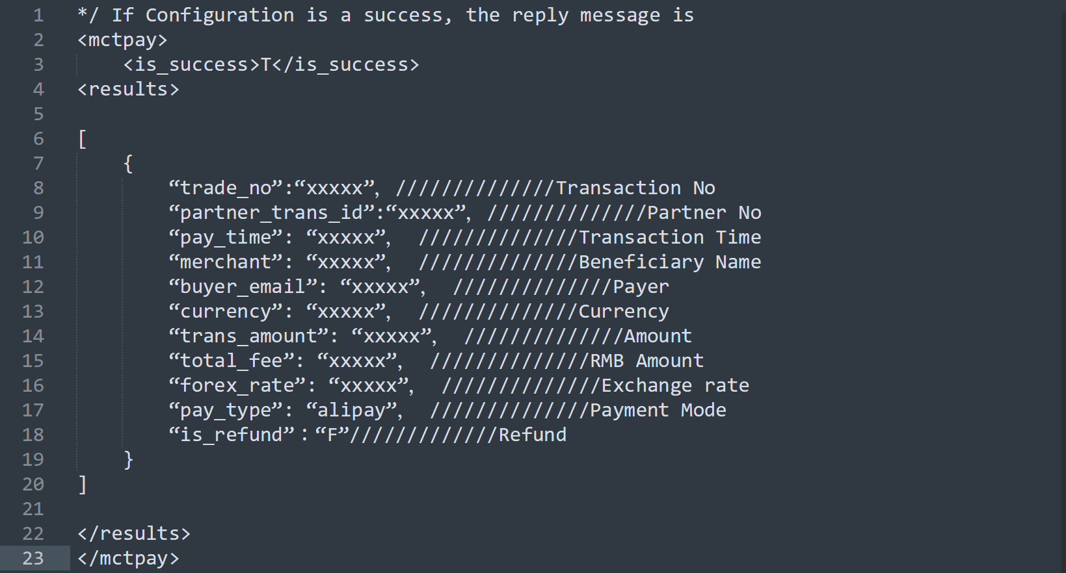Click line number 23 in the gutter

[33, 558]
